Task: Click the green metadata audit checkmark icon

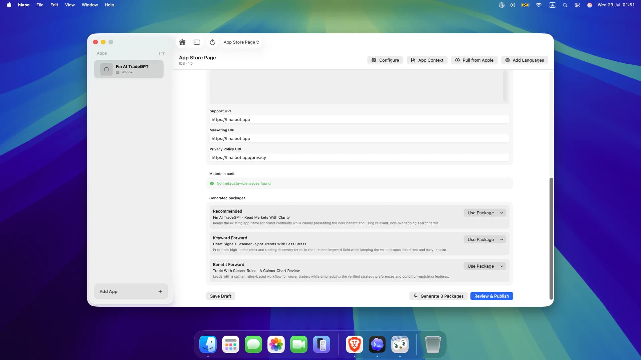Action: pos(212,183)
